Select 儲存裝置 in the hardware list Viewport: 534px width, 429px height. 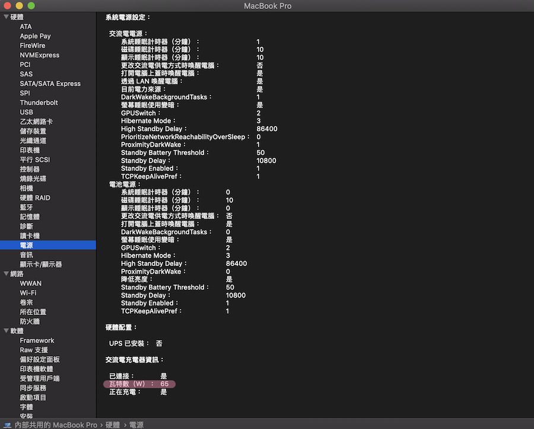[x=33, y=131]
